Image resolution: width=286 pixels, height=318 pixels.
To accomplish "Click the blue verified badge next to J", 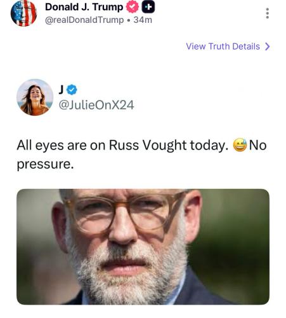I will [x=72, y=90].
